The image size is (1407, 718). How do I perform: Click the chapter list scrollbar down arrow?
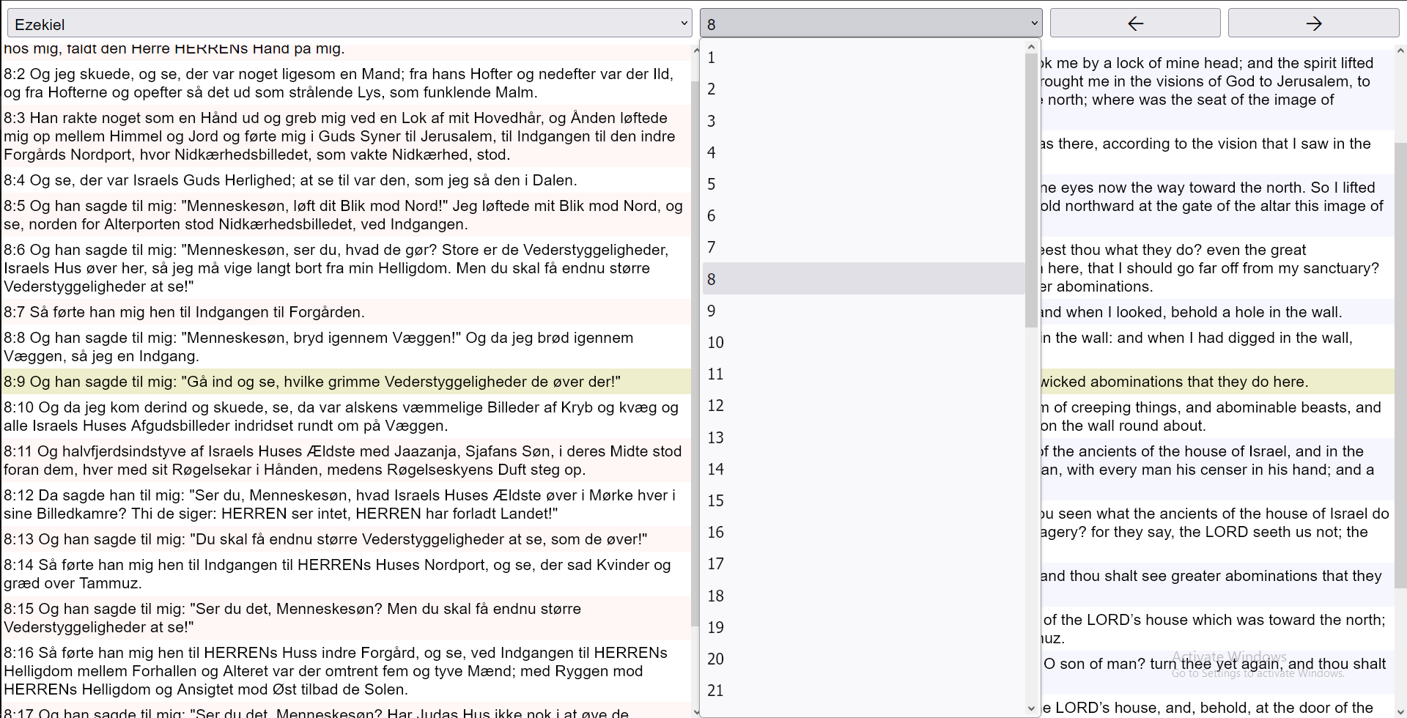click(1032, 708)
